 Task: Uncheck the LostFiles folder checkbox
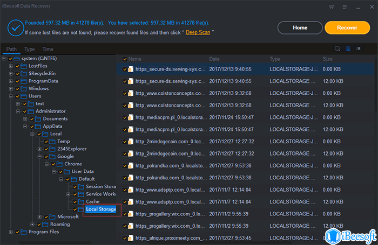coord(17,66)
